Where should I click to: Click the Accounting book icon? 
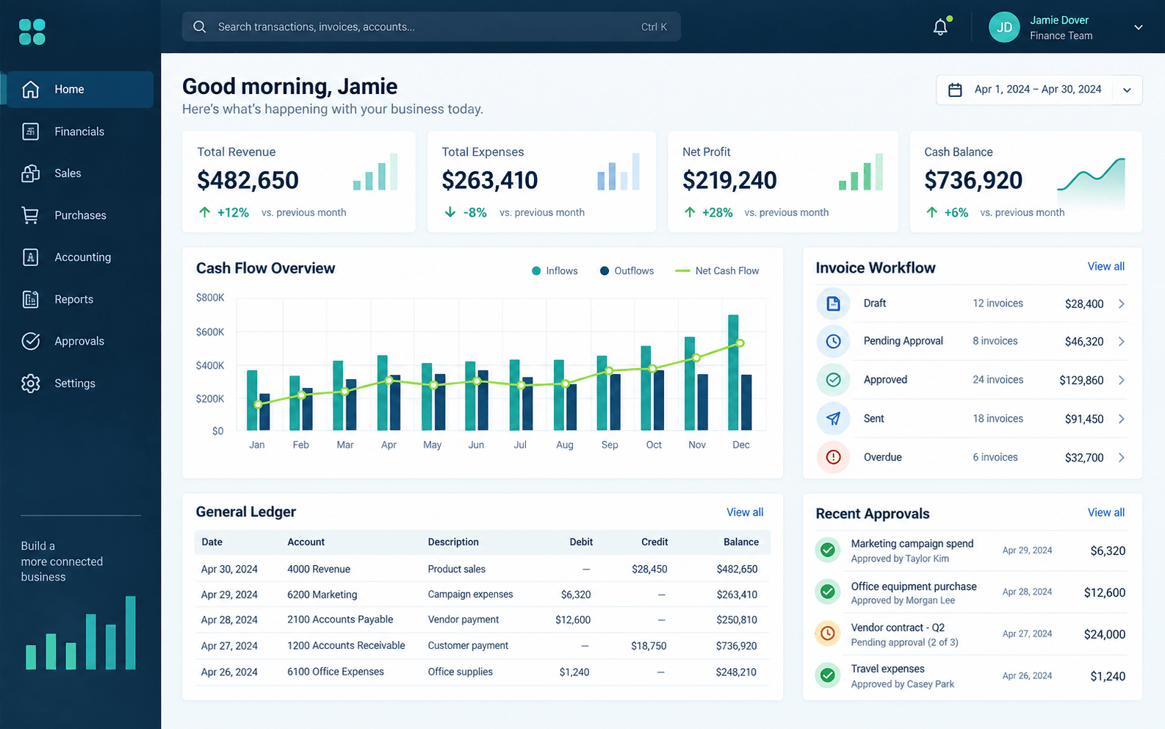[30, 257]
